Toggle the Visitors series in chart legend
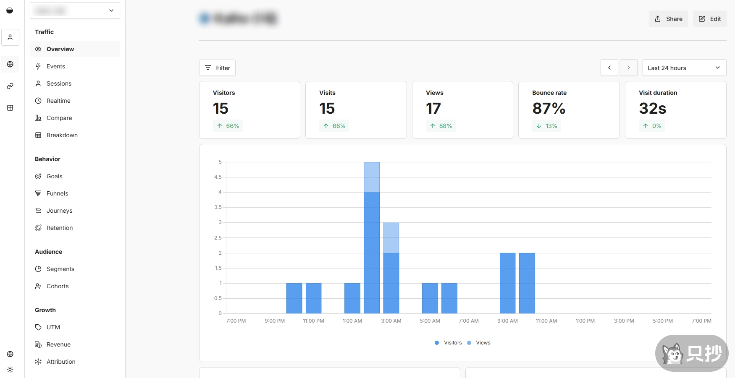735x378 pixels. [448, 343]
